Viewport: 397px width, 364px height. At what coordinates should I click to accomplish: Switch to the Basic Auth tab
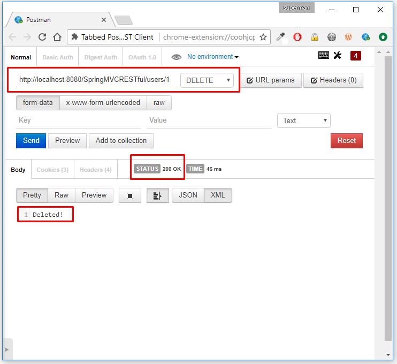pyautogui.click(x=58, y=57)
